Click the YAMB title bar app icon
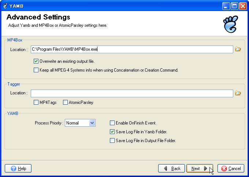Viewport: 249px width, 177px height. click(x=5, y=6)
